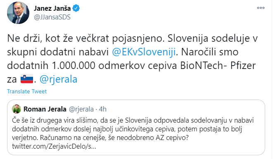The height and width of the screenshot is (159, 273).
Task: Open the blue @rjerala mention in tweet
Action: point(58,79)
